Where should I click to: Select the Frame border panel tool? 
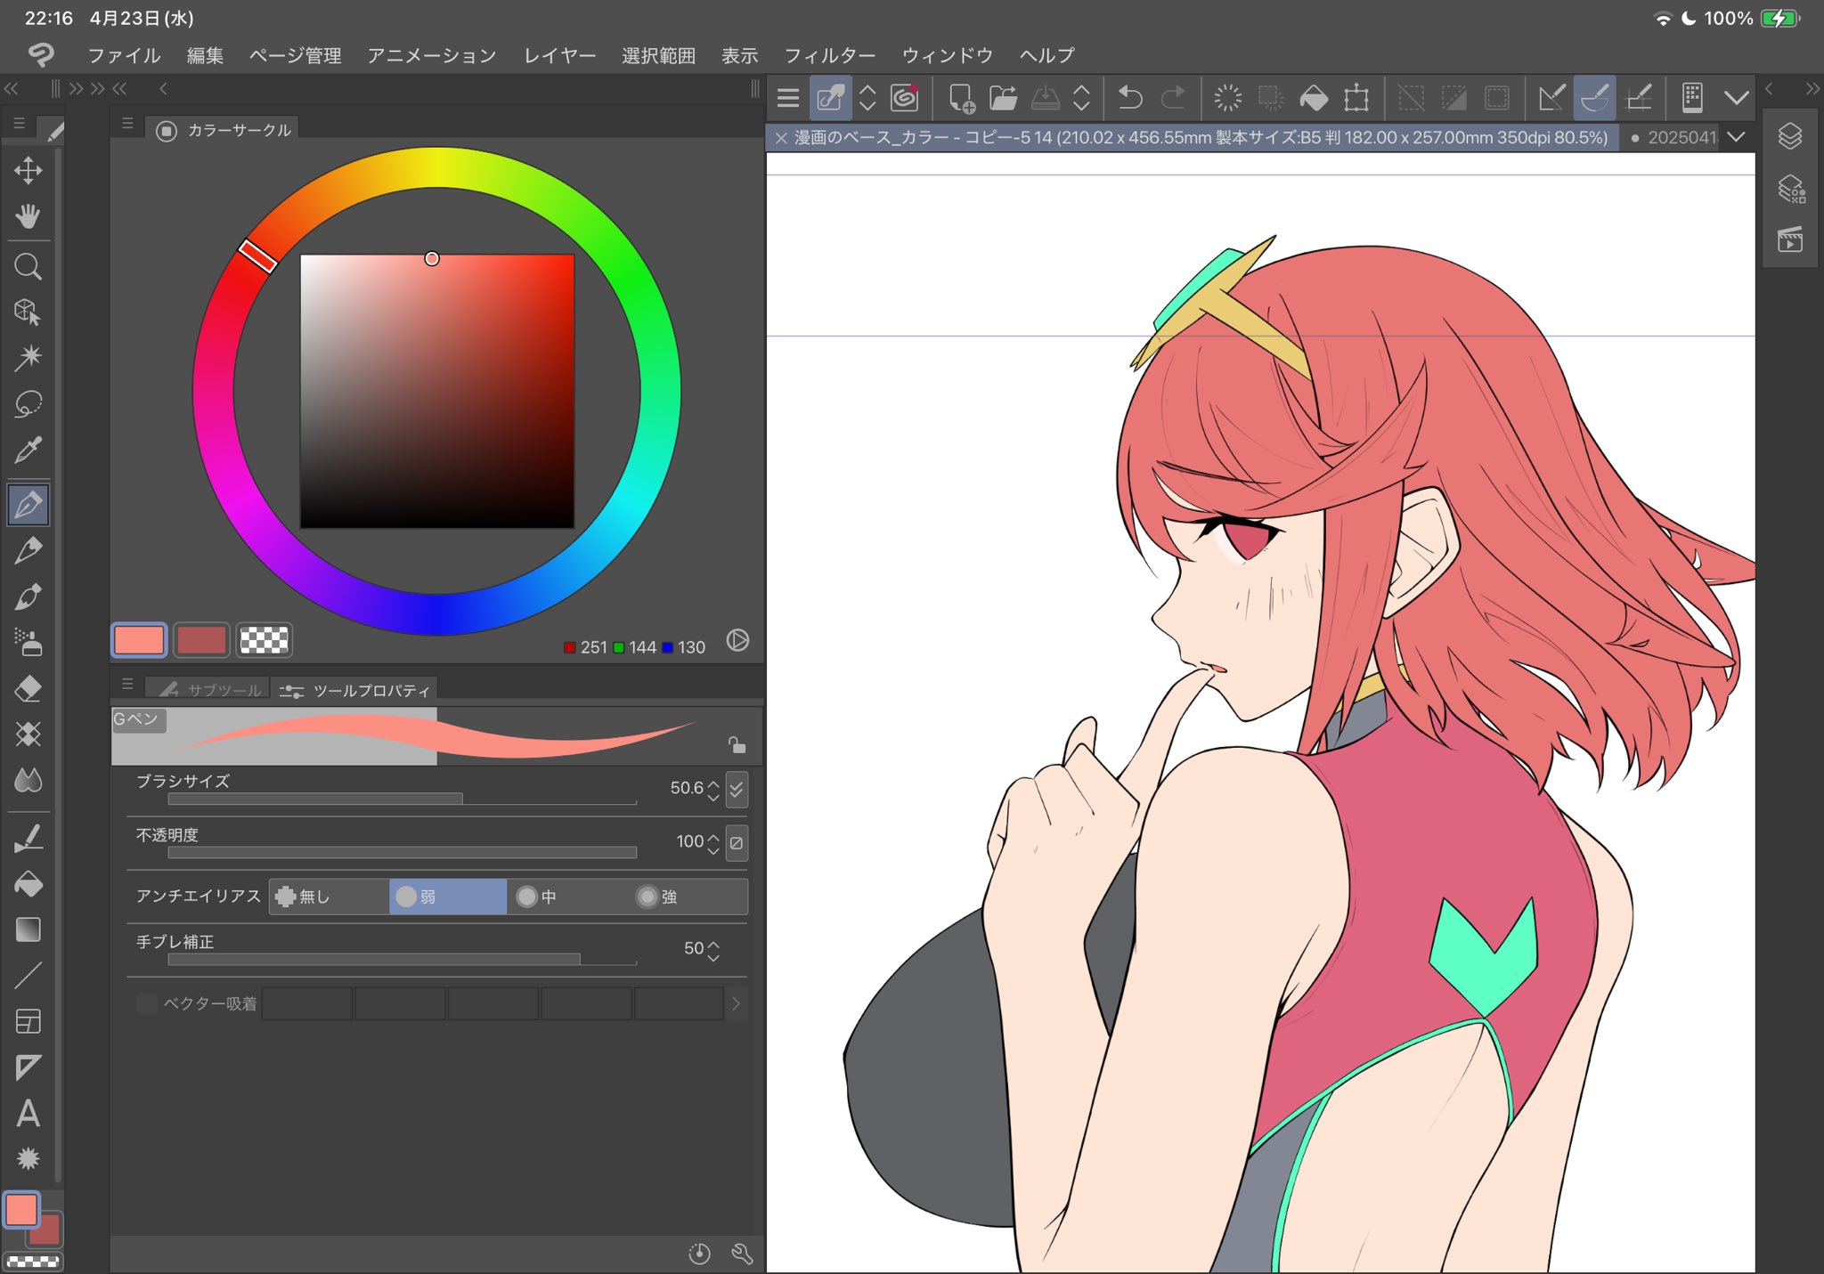click(28, 1021)
